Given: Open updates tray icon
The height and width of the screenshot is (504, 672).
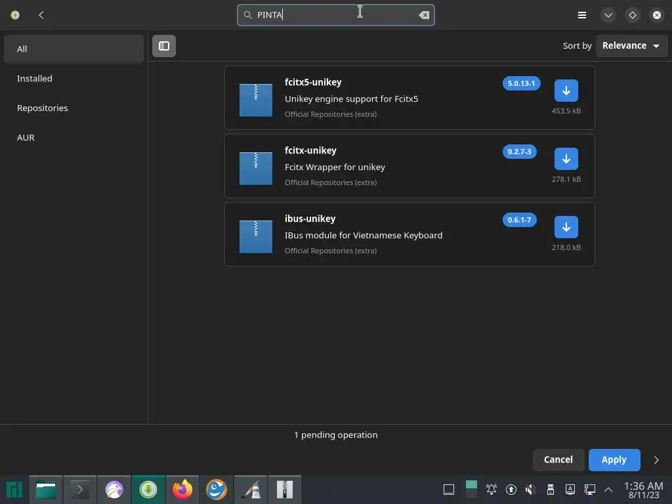Looking at the screenshot, I should pos(511,489).
